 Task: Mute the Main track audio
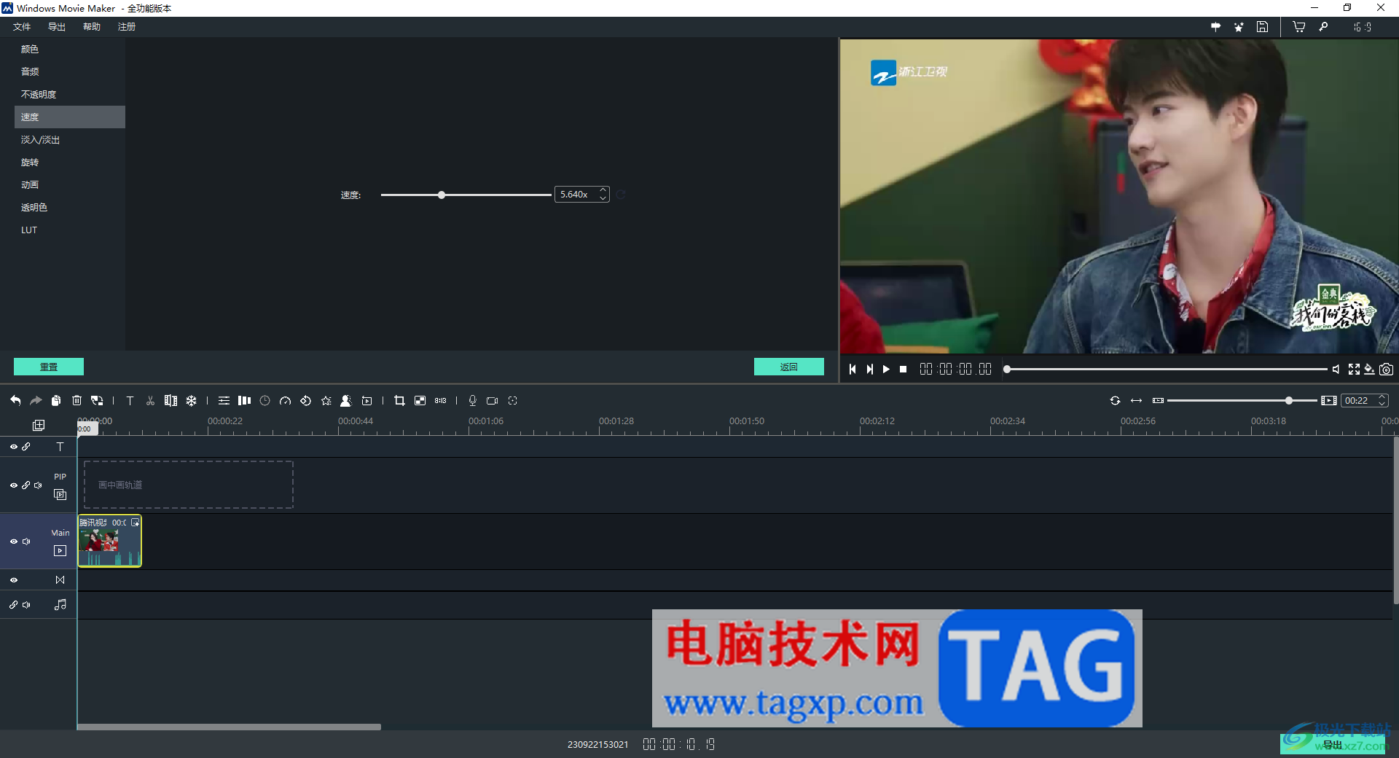pyautogui.click(x=27, y=542)
